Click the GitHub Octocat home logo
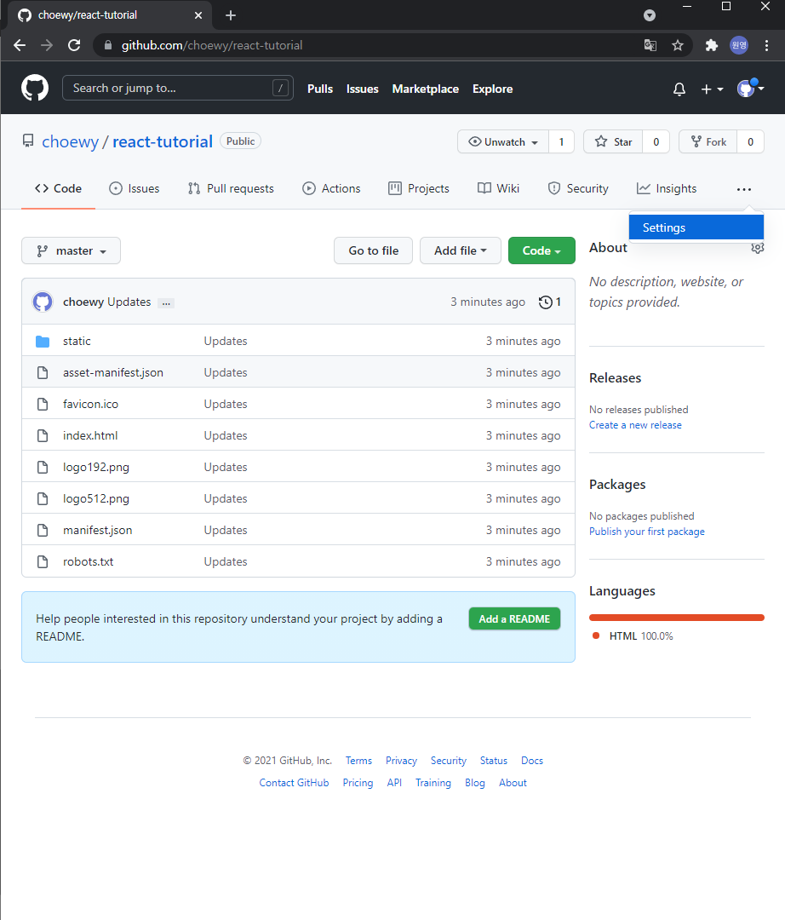The image size is (785, 920). (35, 88)
